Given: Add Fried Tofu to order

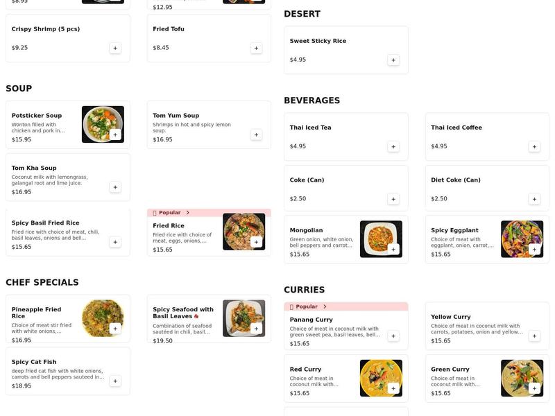Looking at the screenshot, I should (x=256, y=48).
